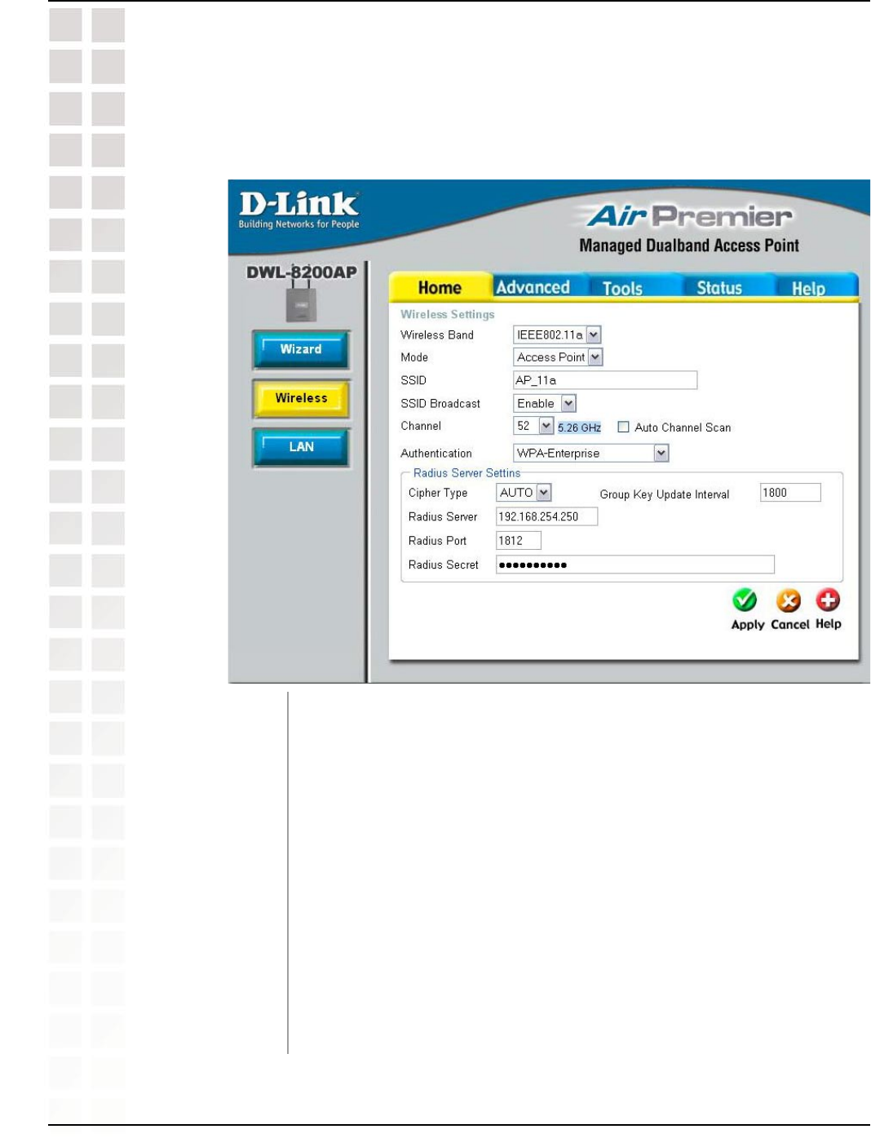Click the Radius Secret password field
The image size is (871, 1138).
coord(635,565)
